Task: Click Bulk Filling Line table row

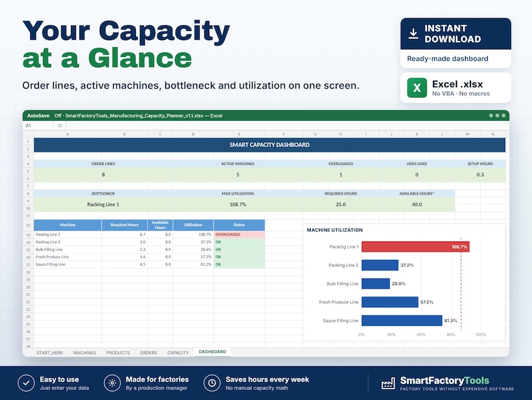Action: point(149,250)
